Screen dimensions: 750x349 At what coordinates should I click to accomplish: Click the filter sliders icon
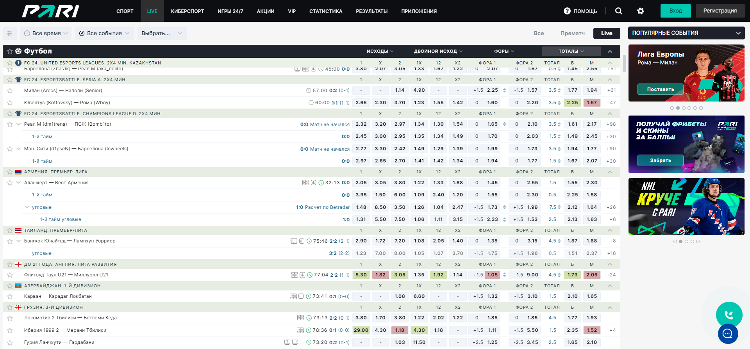point(10,33)
